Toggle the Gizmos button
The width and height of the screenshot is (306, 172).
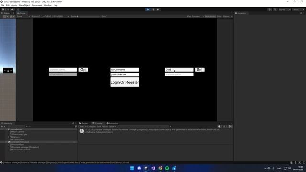pyautogui.click(x=226, y=16)
